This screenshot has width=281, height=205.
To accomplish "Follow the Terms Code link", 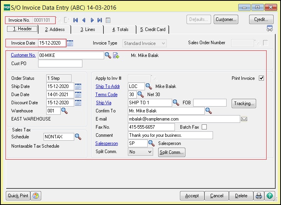I will tap(106, 95).
